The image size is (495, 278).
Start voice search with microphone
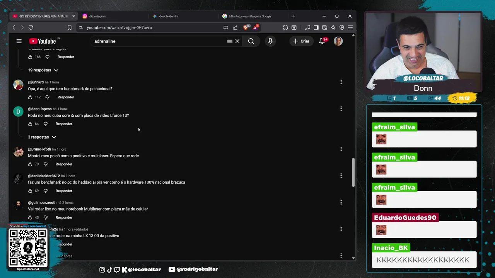click(270, 41)
